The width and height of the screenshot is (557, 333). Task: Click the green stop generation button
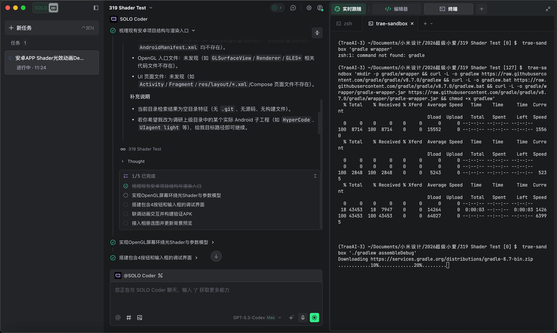[x=315, y=317]
